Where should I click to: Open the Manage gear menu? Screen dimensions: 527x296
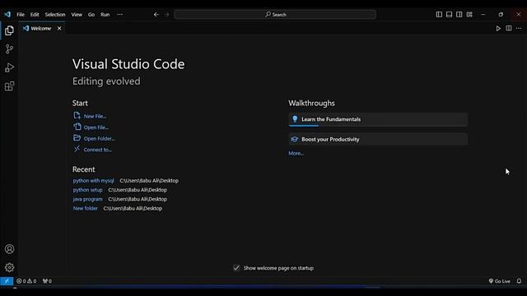(x=9, y=267)
